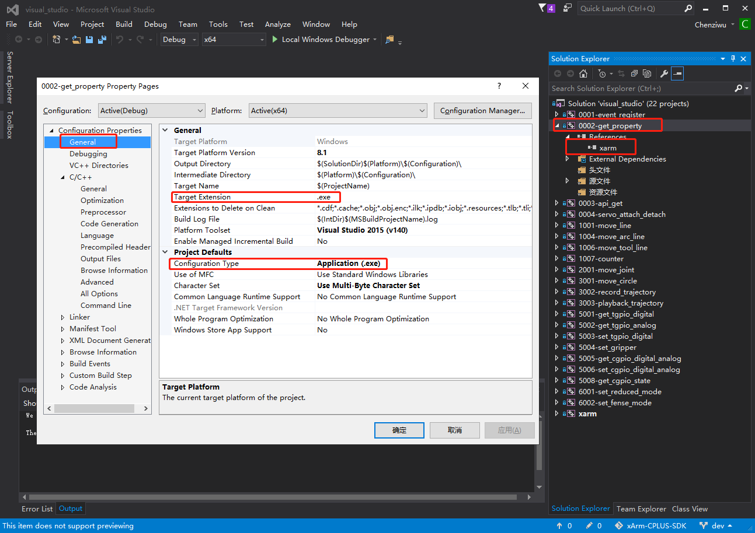Collapse the C/C++ node
Screen dimensions: 755x533
63,177
